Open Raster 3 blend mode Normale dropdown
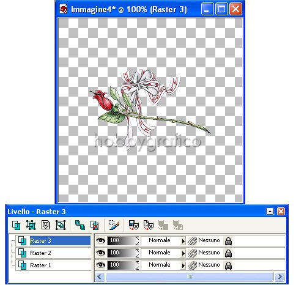Viewport: 296px width, 285px height. [183, 241]
